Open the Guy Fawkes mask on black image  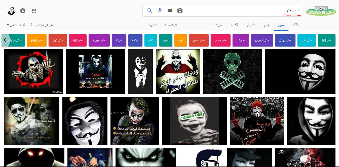point(300,71)
